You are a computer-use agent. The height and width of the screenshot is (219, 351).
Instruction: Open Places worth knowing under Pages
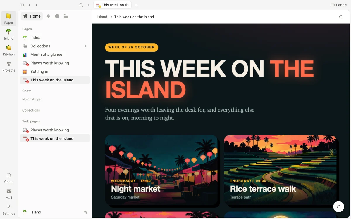(55, 63)
